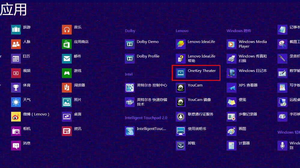Launch the 体育 sports trophy icon
Screen dimensions: 300x168
(16, 87)
